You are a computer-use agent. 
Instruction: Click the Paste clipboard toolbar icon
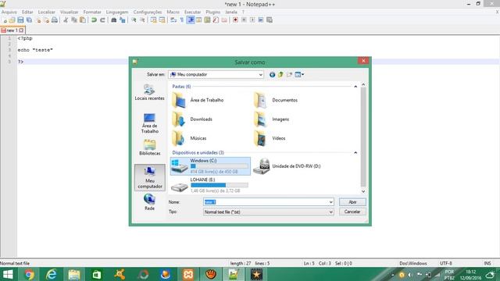click(83, 20)
